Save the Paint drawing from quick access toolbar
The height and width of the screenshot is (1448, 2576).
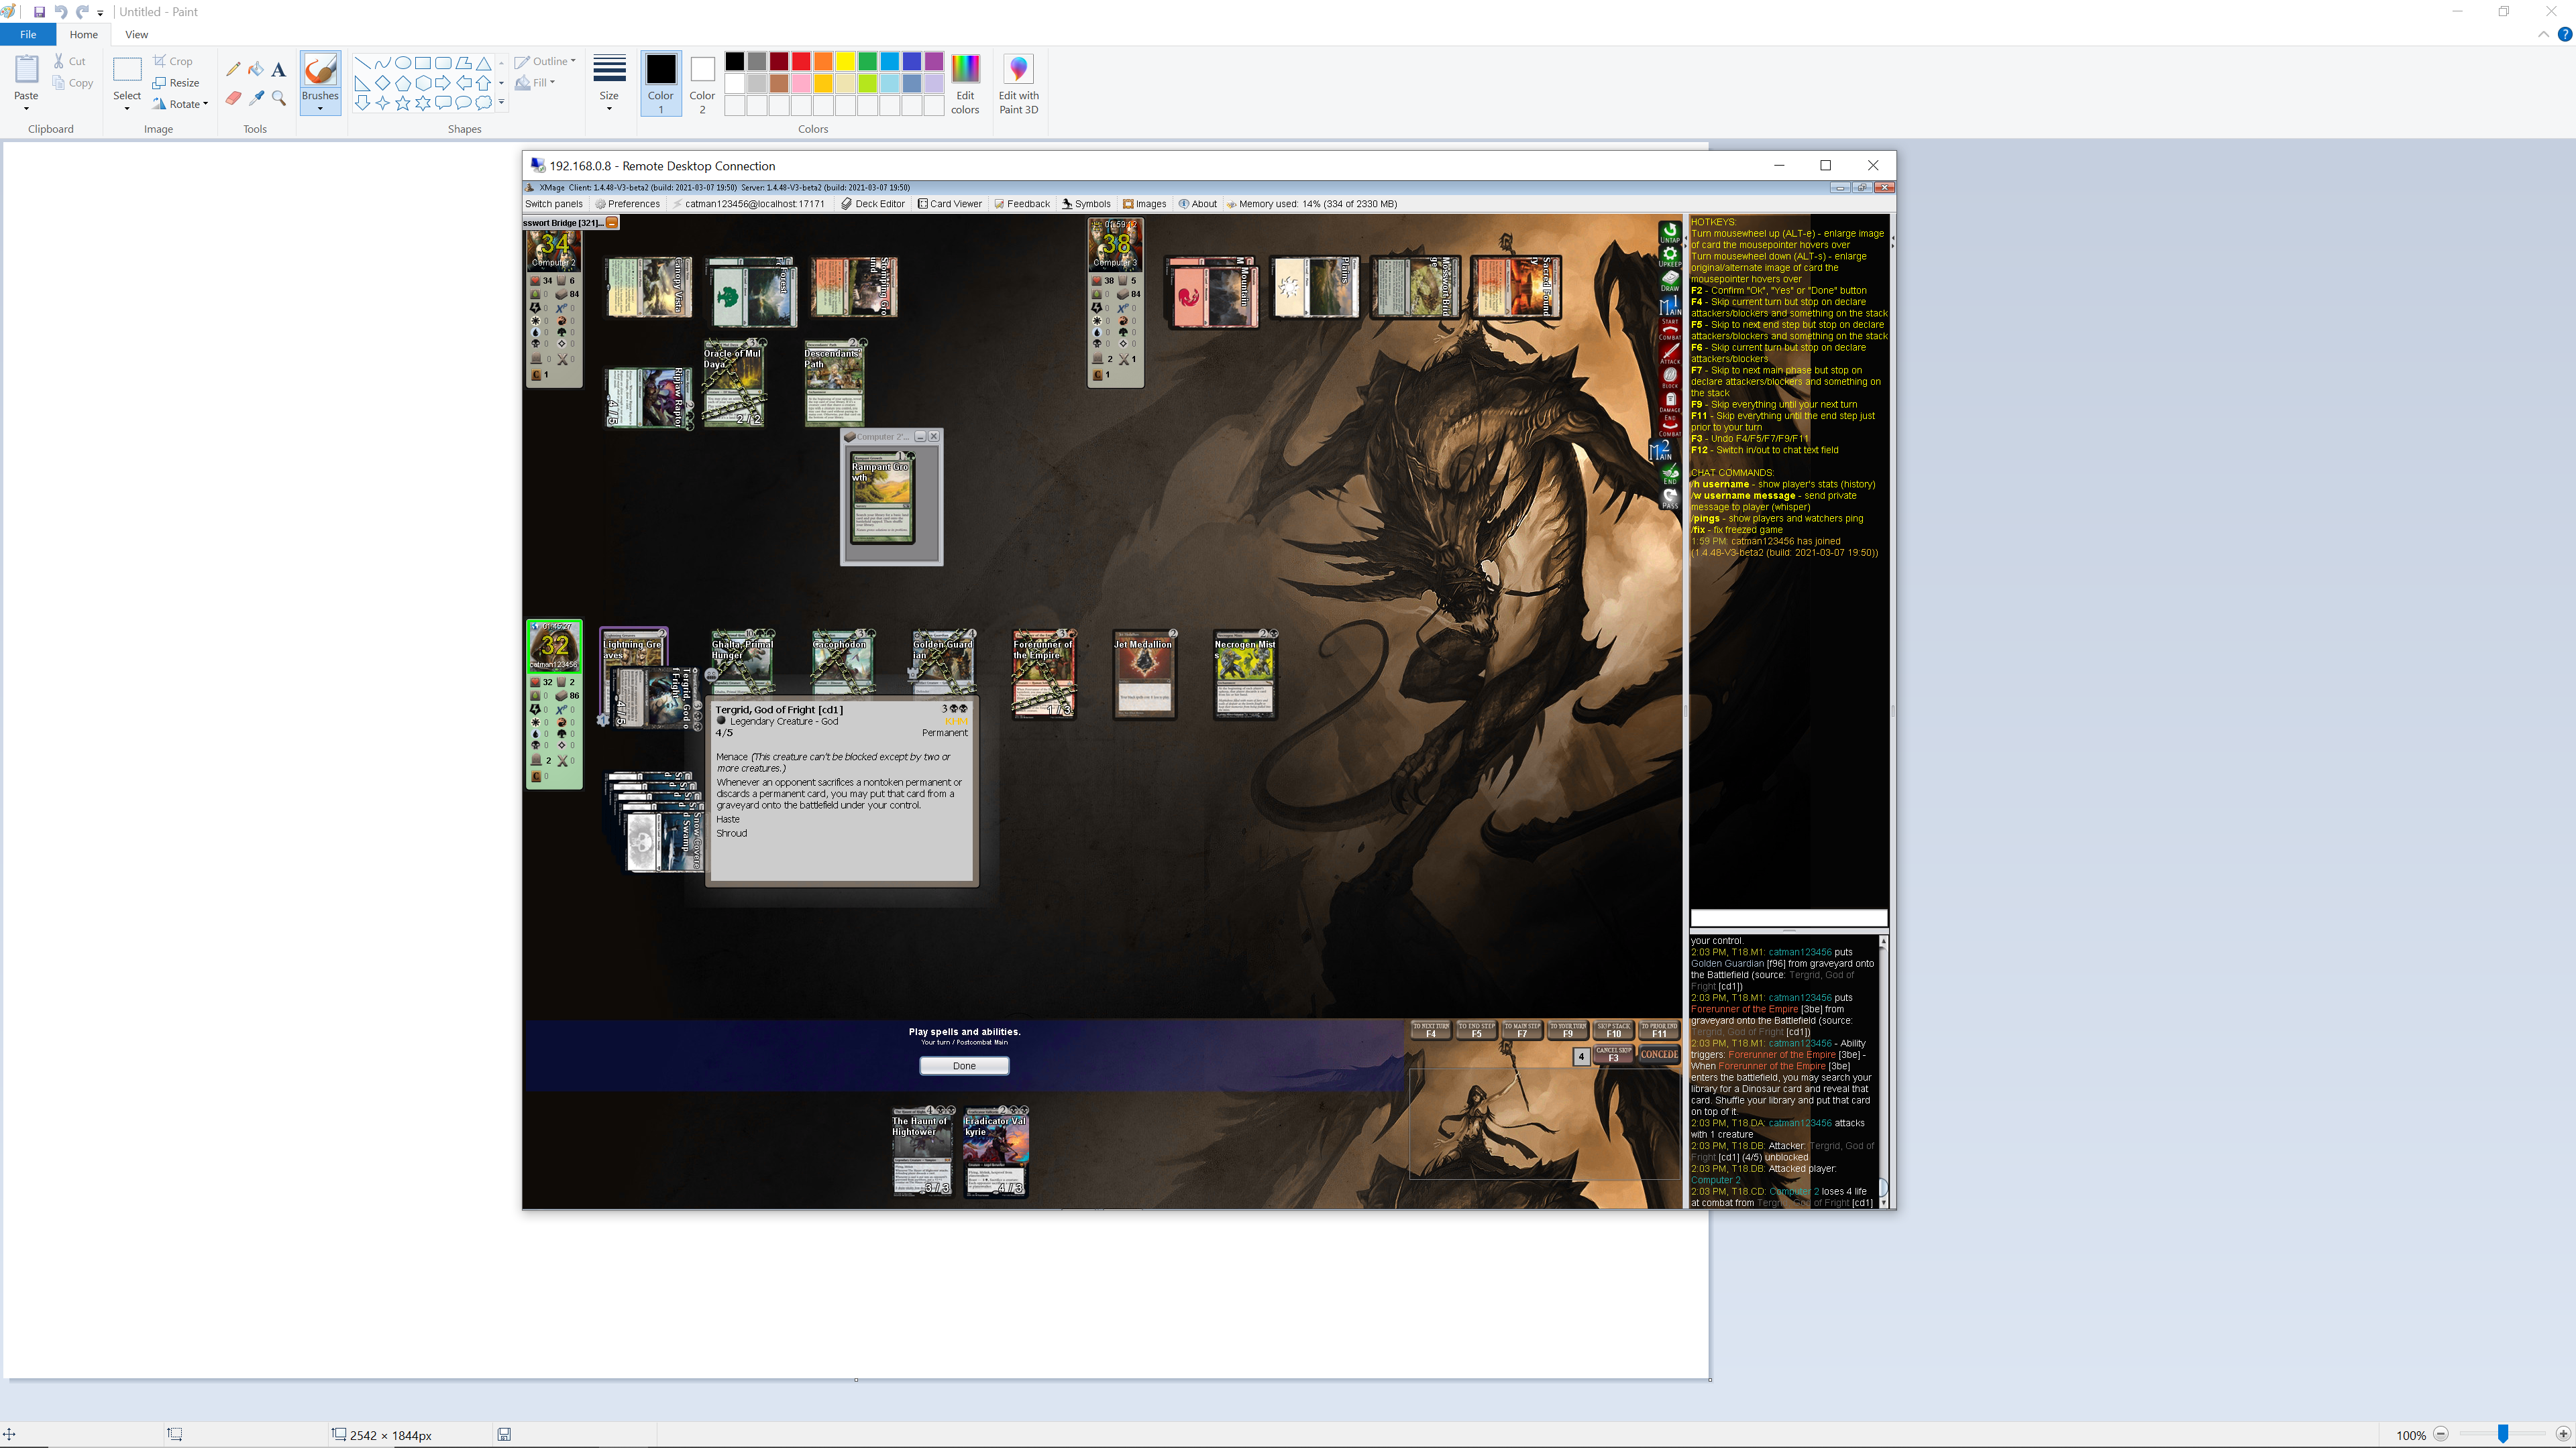tap(39, 12)
